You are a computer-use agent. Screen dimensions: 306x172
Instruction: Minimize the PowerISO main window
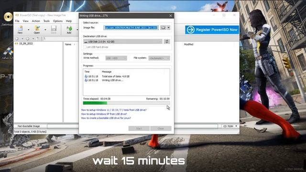tap(214, 15)
